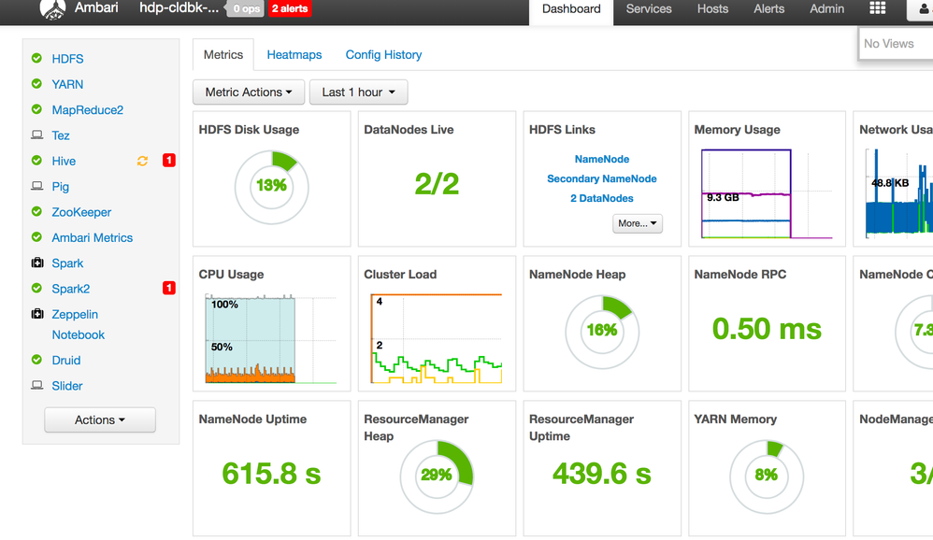Open the Slider service link

tap(67, 386)
